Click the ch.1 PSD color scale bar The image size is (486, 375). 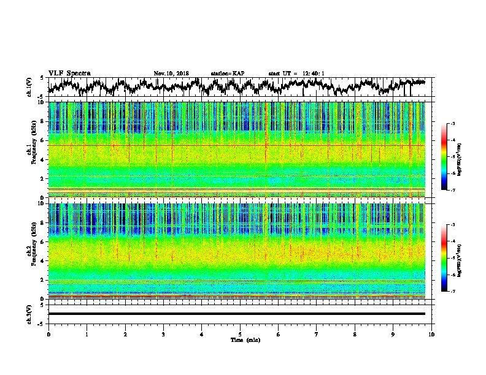click(444, 157)
